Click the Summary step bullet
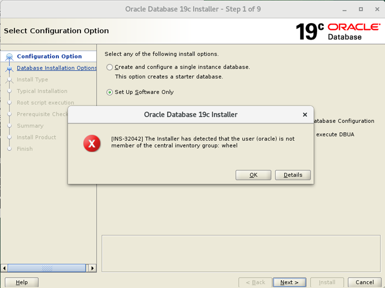 pyautogui.click(x=9, y=126)
